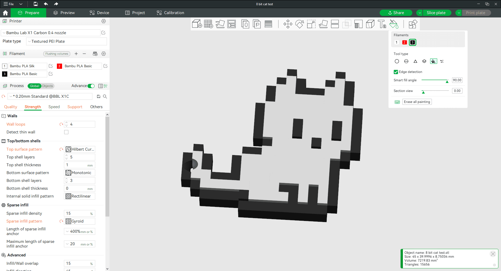Select the Height range tool type
Screen dimensions: 501x271
point(424,61)
